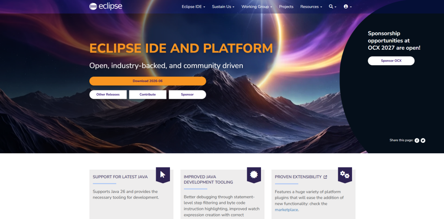Viewport: 444px width, 219px height.
Task: Click the orange Download 2026-06 button
Action: click(147, 81)
